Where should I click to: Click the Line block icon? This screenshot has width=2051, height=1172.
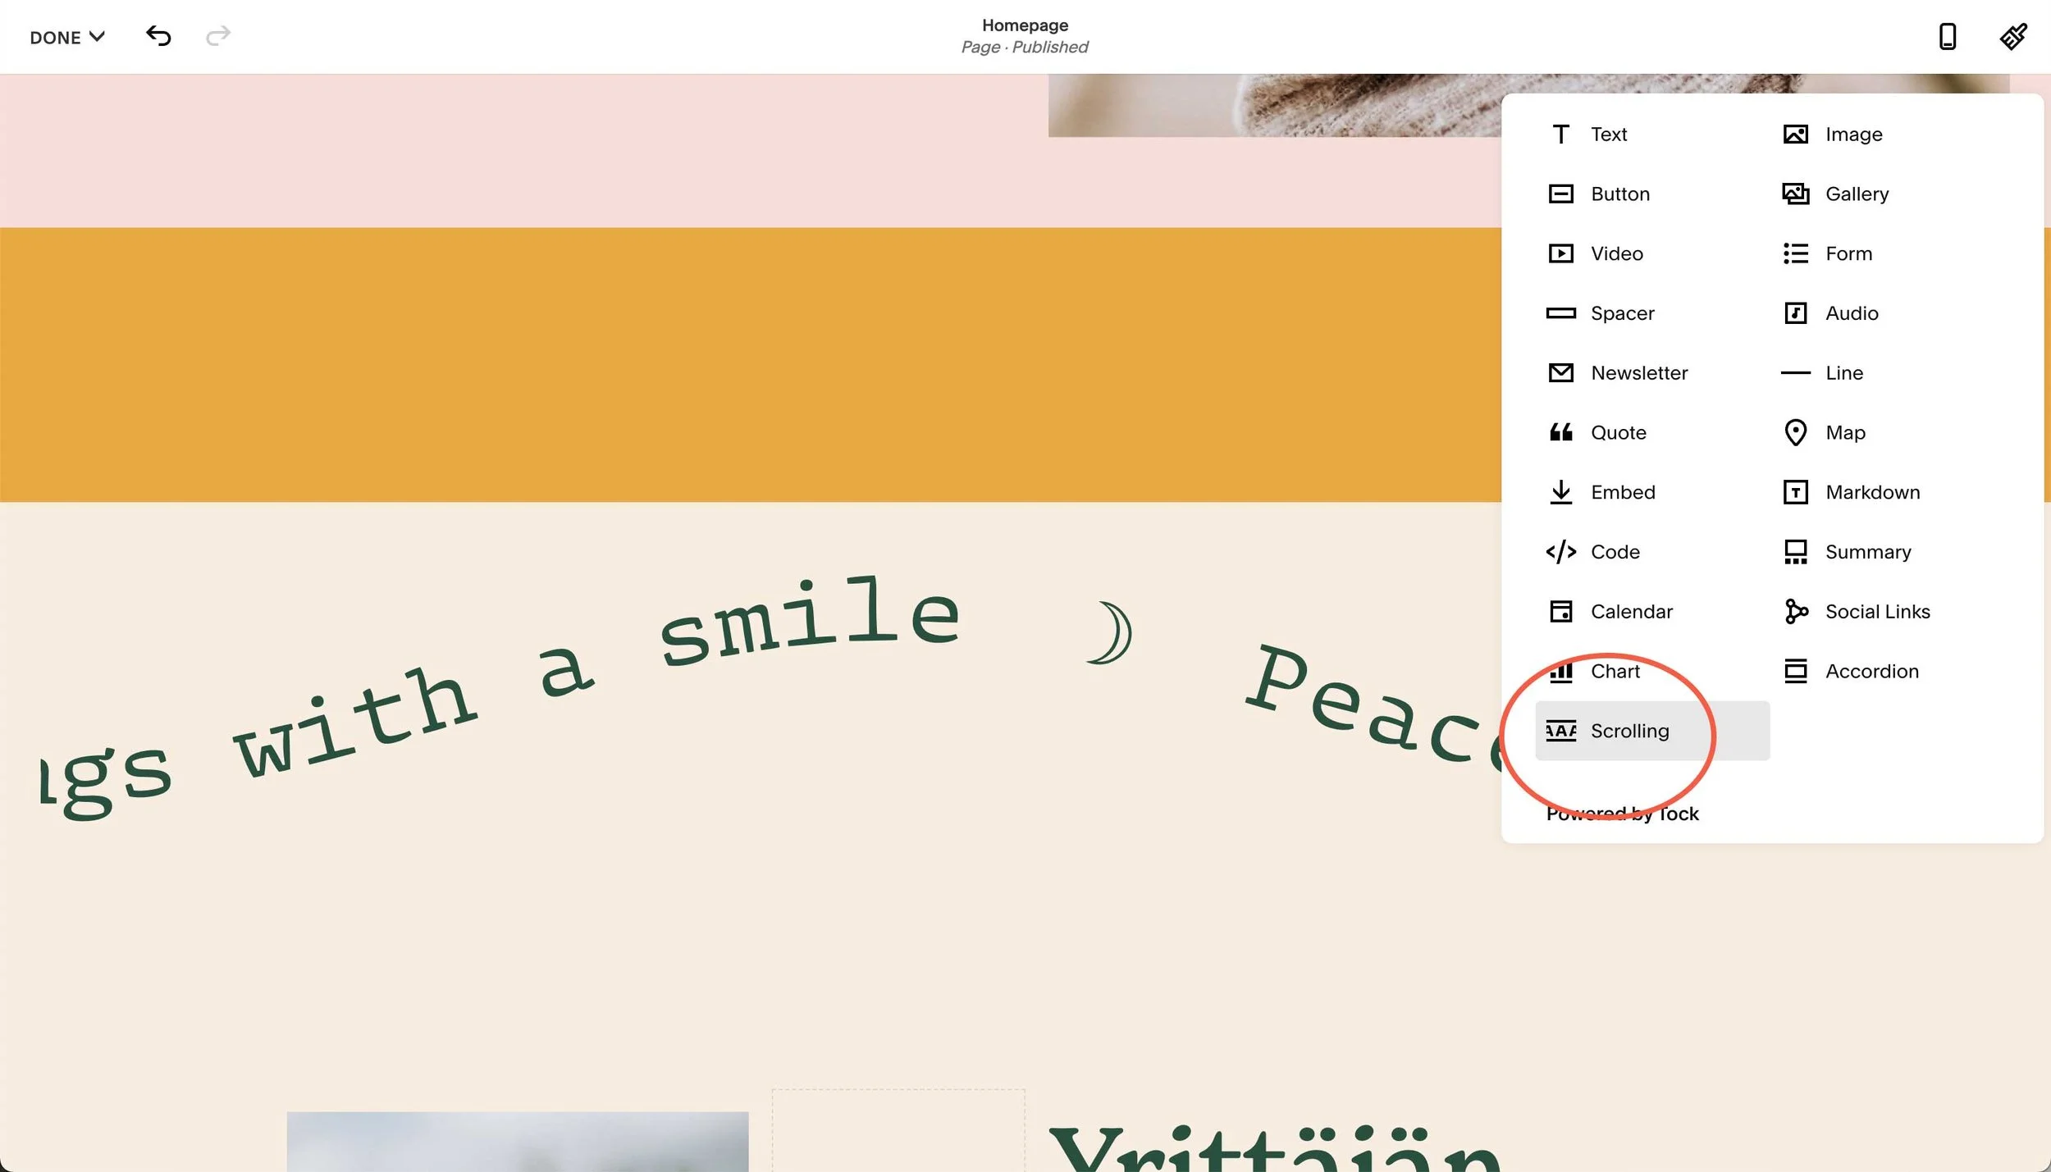pos(1795,372)
